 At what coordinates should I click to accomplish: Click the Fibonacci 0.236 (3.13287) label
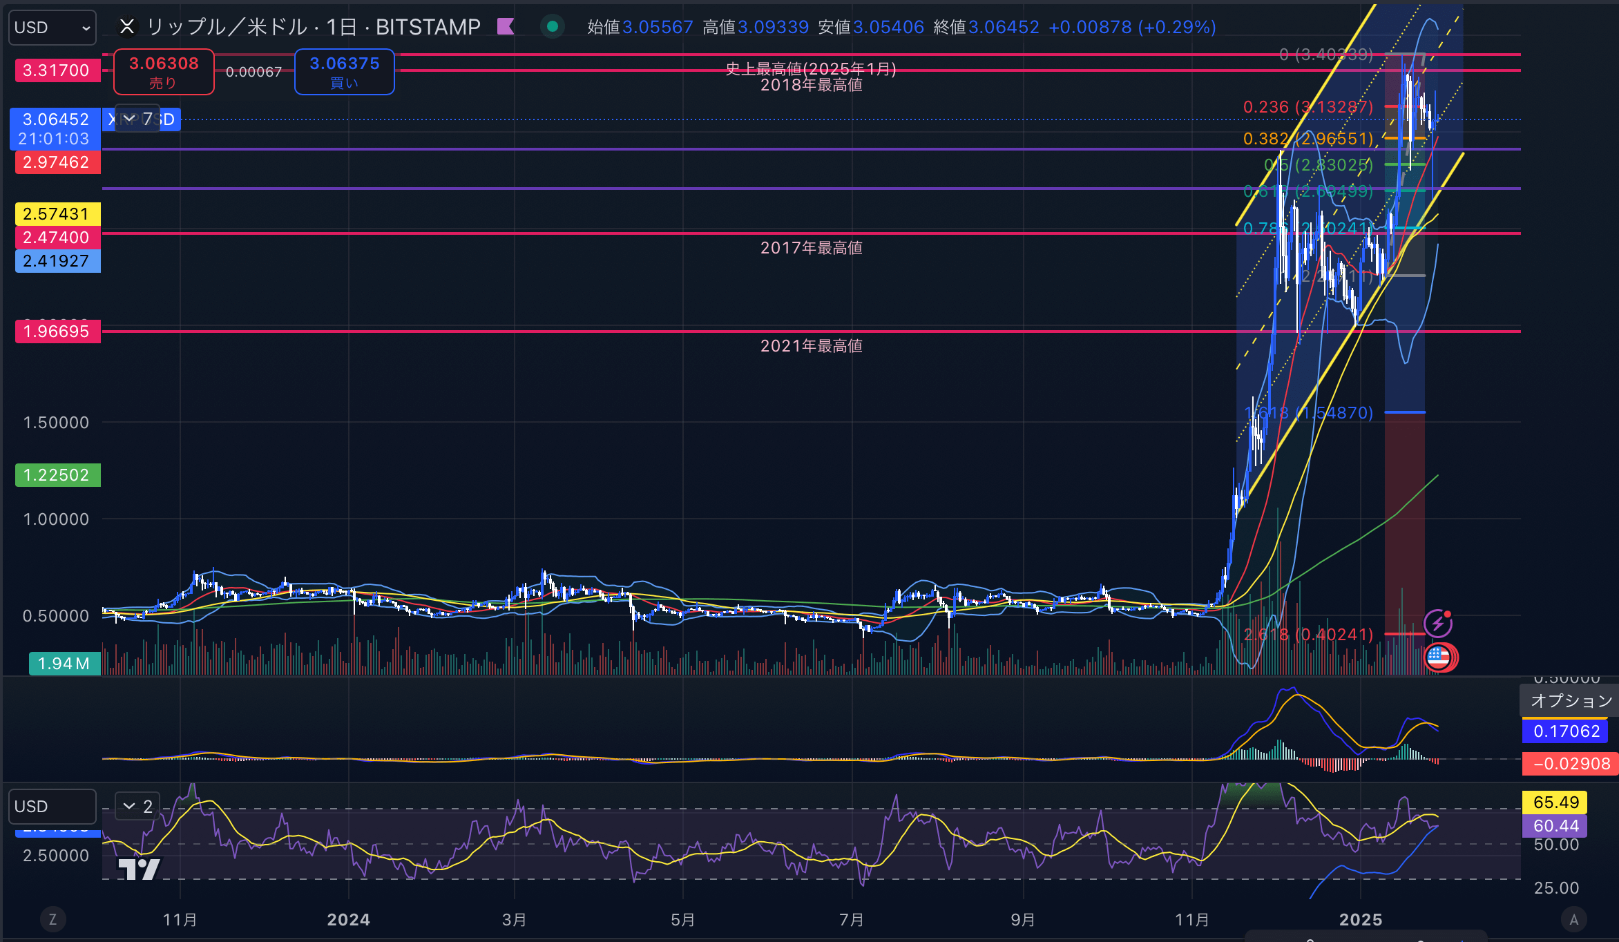pyautogui.click(x=1308, y=107)
